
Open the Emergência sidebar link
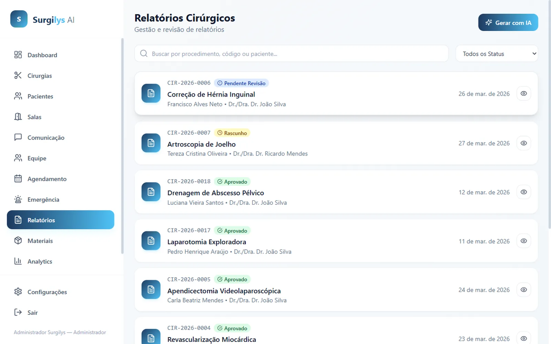[61, 199]
